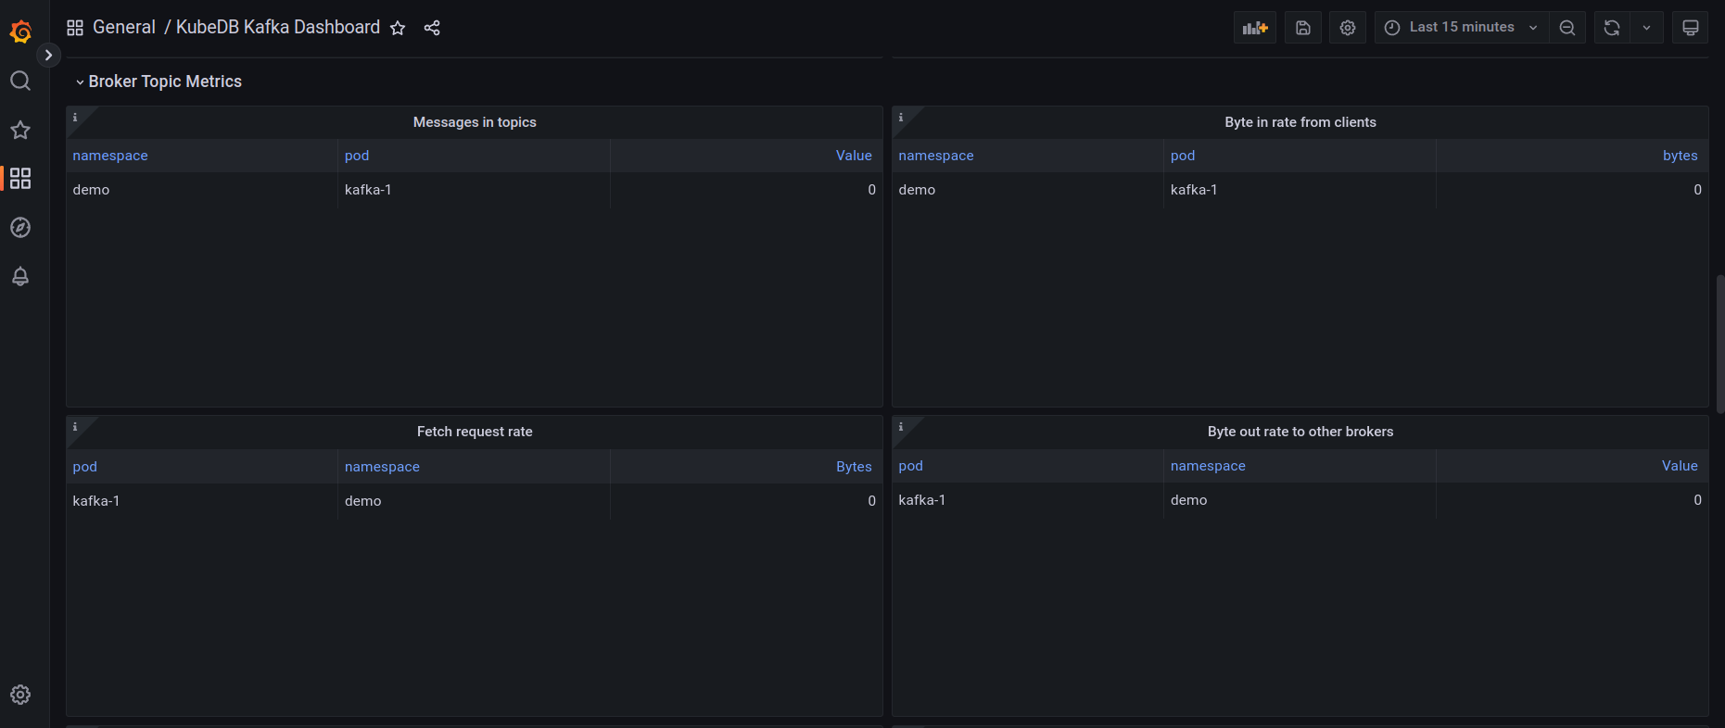The height and width of the screenshot is (728, 1725).
Task: Select demo cell in Byte out rate table
Action: pyautogui.click(x=1300, y=500)
